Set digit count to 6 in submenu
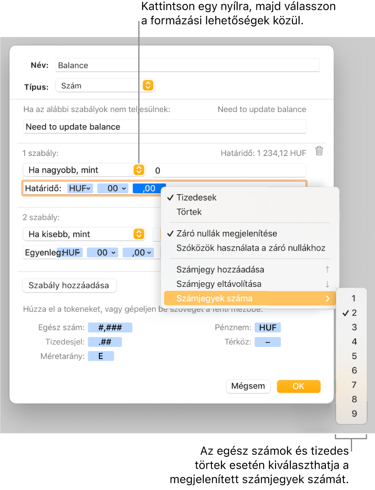375x490 pixels. point(351,370)
